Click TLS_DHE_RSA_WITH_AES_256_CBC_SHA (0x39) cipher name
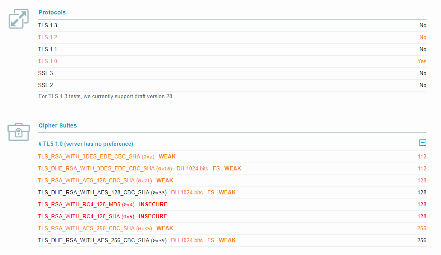Viewport: 441px width, 255px height. click(102, 241)
